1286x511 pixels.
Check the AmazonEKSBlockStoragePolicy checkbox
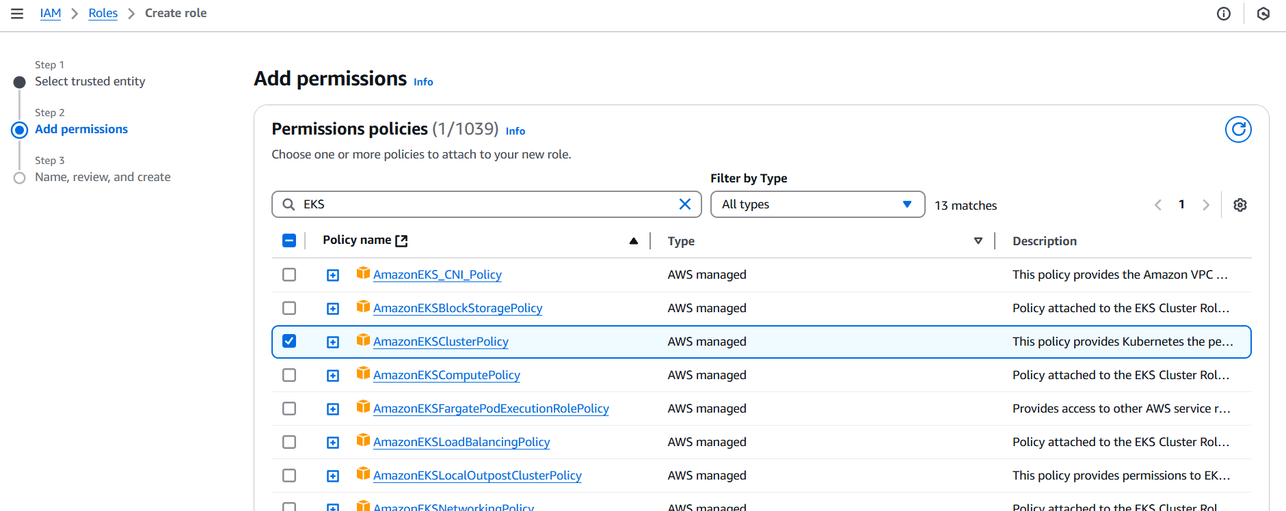[x=289, y=308]
